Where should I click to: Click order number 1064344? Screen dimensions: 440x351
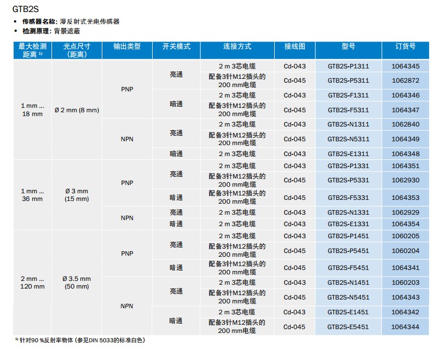(x=405, y=327)
